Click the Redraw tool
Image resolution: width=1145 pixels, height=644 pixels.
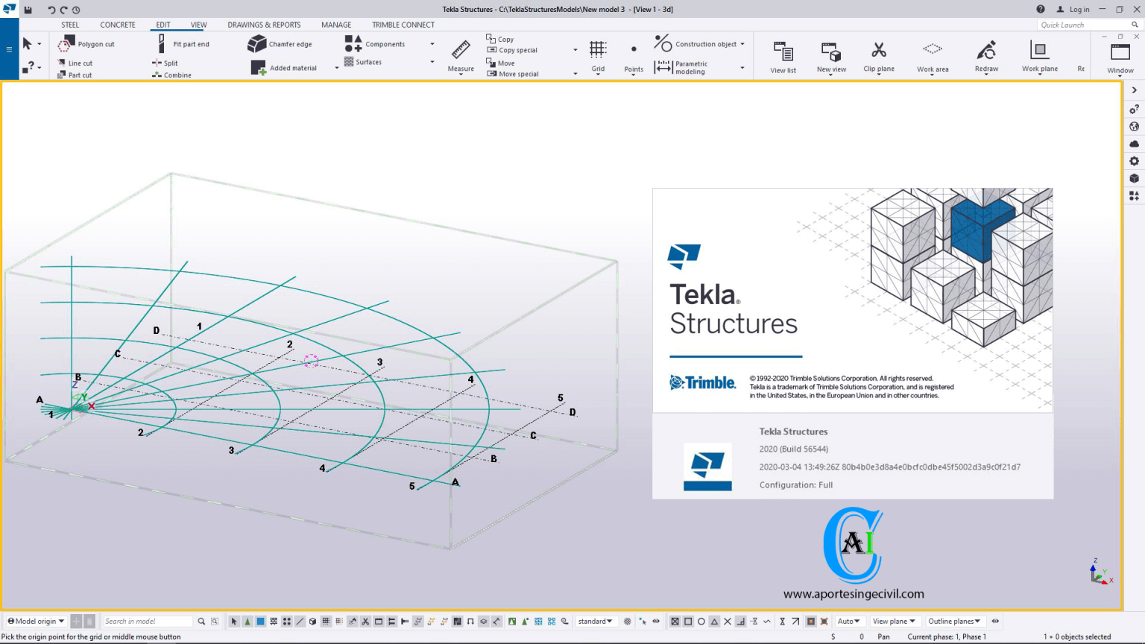click(x=986, y=57)
